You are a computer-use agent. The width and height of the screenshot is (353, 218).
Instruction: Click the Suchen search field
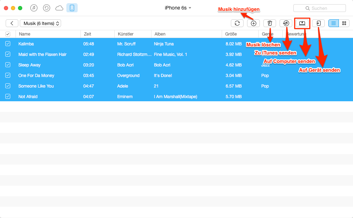(319, 8)
